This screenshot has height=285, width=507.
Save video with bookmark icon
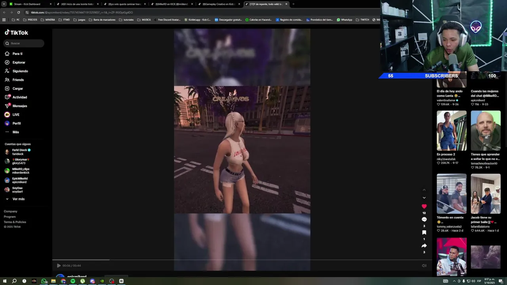click(x=424, y=232)
